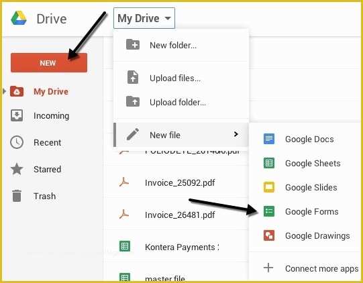
Task: Expand the New file submenu arrow
Action: (x=236, y=134)
